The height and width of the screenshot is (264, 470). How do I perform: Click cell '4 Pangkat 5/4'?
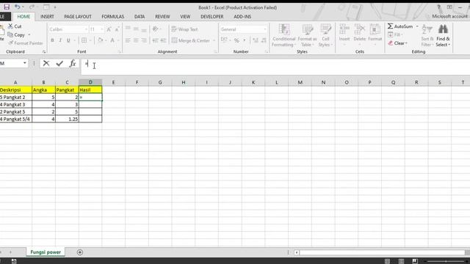pos(15,119)
